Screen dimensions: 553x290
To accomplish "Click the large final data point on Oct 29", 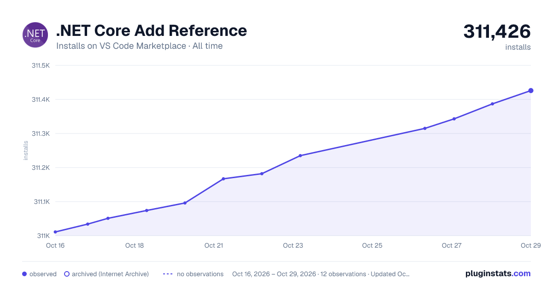I will click(x=531, y=91).
